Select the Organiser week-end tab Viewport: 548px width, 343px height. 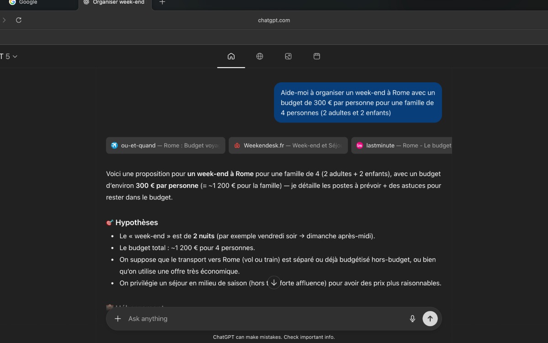113,2
